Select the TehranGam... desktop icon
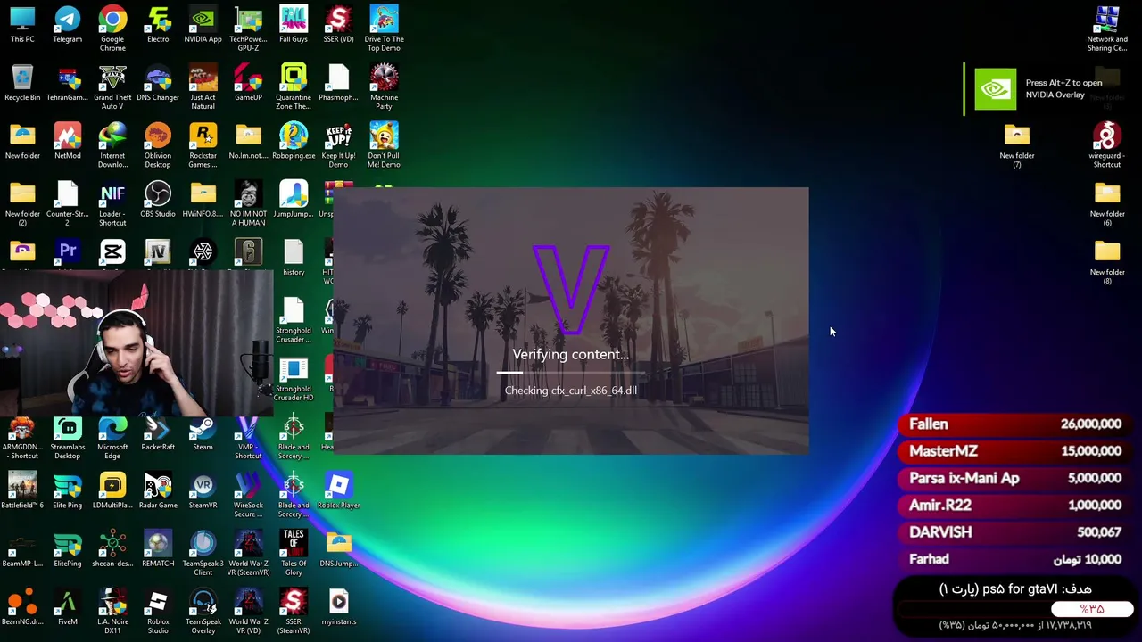 pyautogui.click(x=68, y=83)
